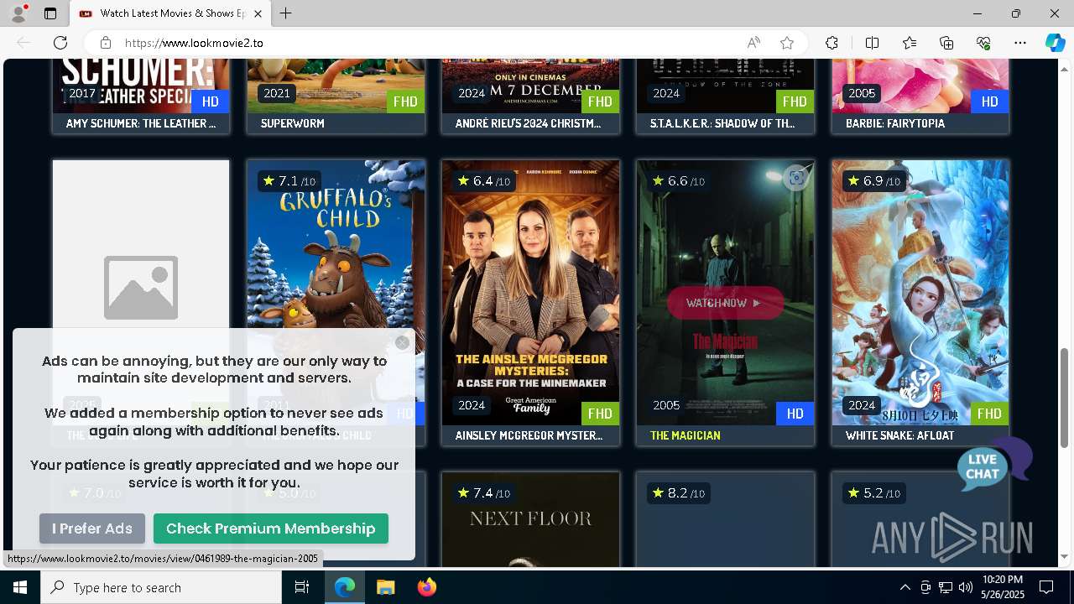Open Settings and more menu

tap(1020, 43)
